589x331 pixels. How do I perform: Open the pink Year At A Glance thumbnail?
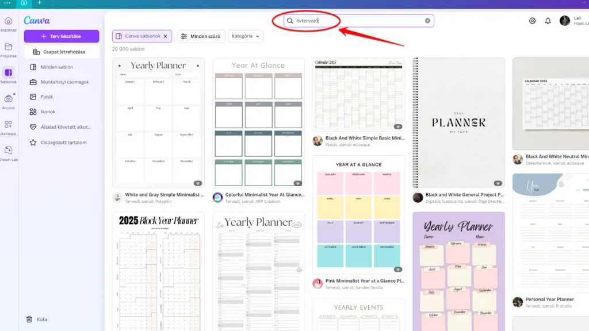tap(358, 215)
